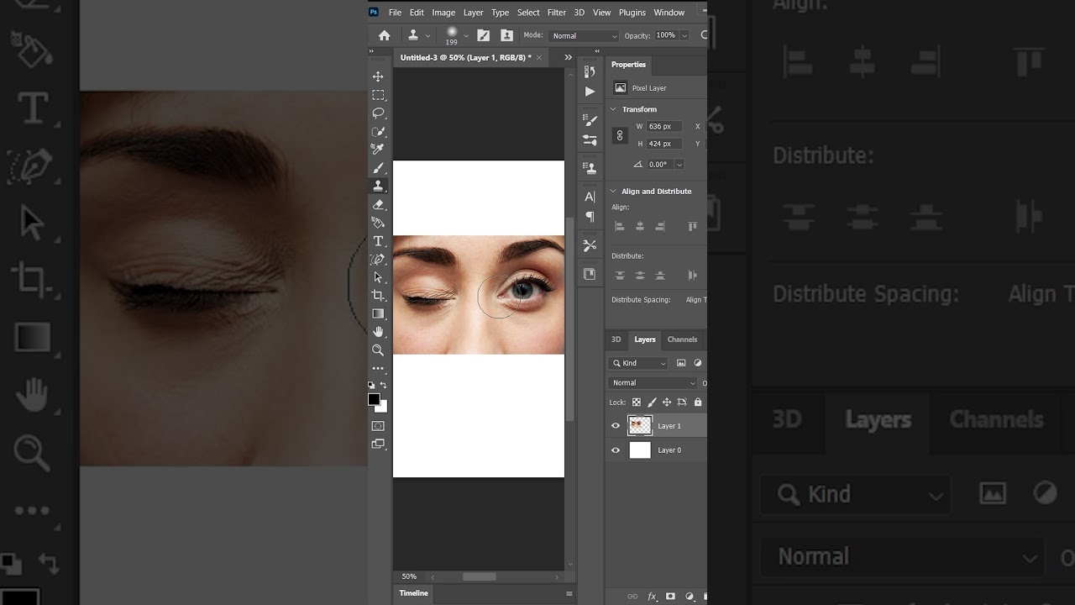Select the Clone Stamp tool in toolbar
1075x605 pixels.
click(x=378, y=186)
